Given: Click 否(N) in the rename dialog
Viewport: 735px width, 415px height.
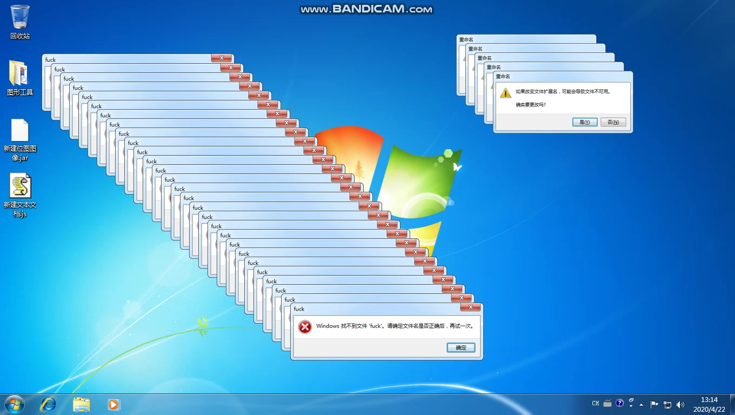Looking at the screenshot, I should click(613, 122).
